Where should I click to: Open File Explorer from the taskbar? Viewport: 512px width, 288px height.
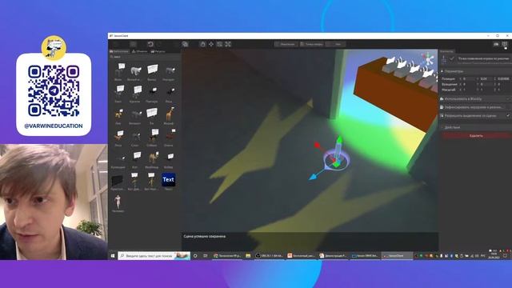(248, 256)
